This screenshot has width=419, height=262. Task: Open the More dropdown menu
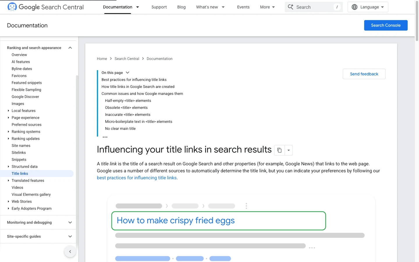(x=267, y=7)
